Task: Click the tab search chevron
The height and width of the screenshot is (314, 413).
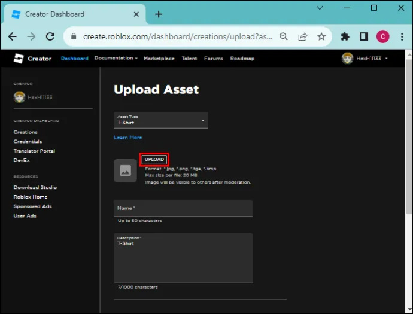Action: (x=320, y=8)
